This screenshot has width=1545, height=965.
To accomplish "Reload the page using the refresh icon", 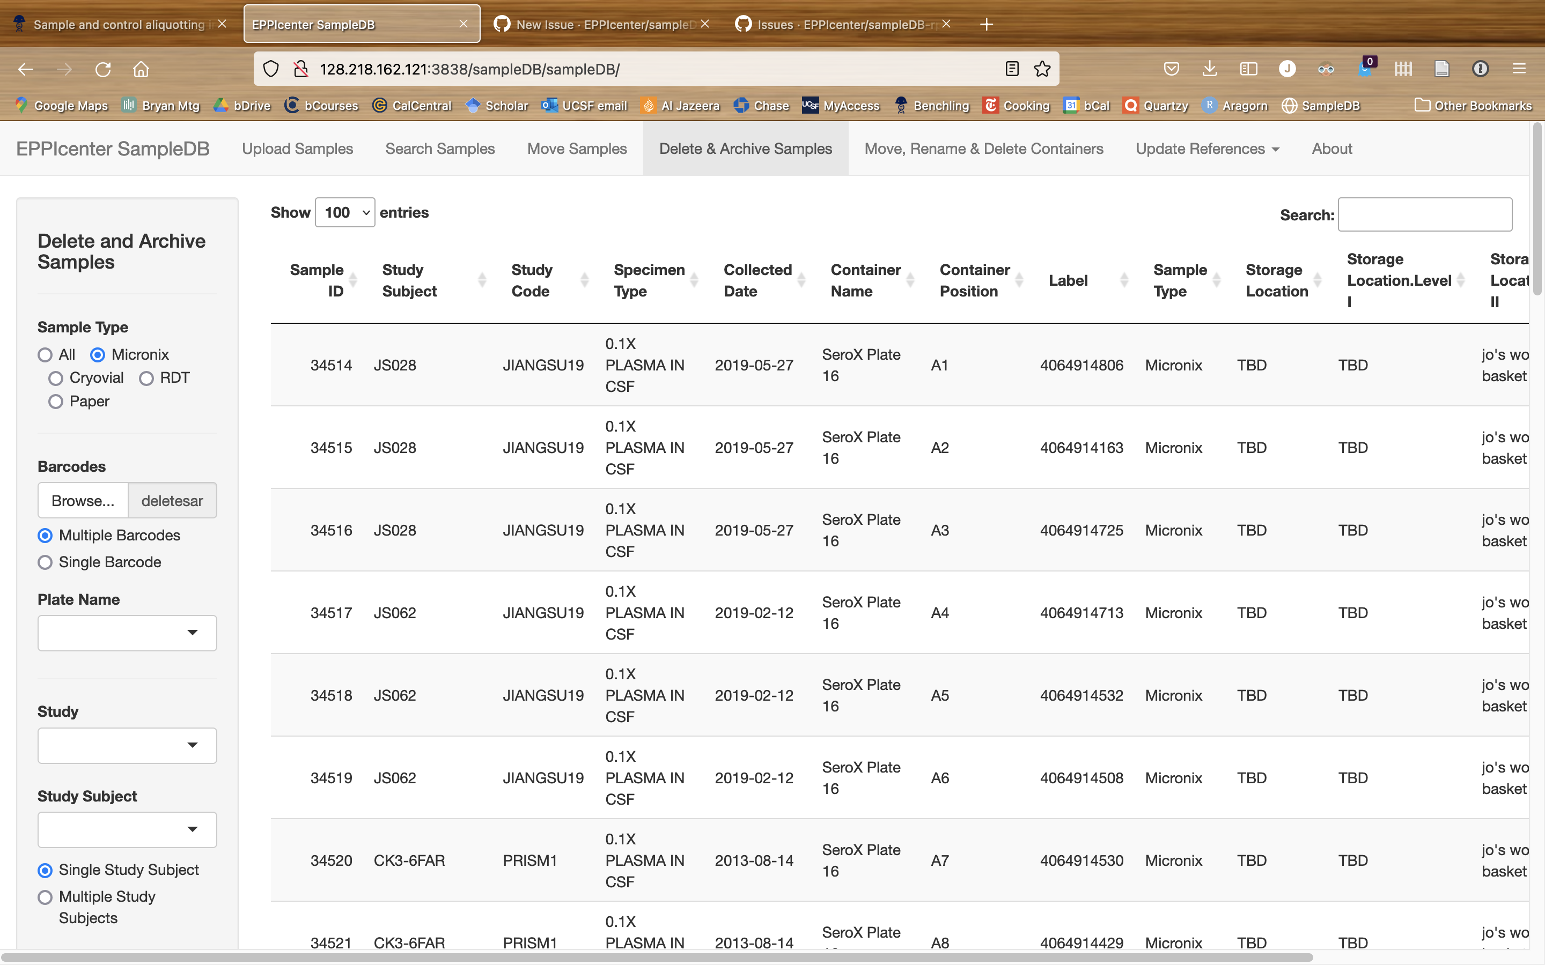I will coord(104,69).
